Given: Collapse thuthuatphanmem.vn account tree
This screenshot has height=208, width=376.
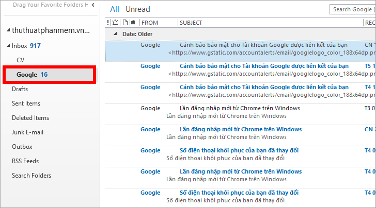Looking at the screenshot, I should 8,30.
